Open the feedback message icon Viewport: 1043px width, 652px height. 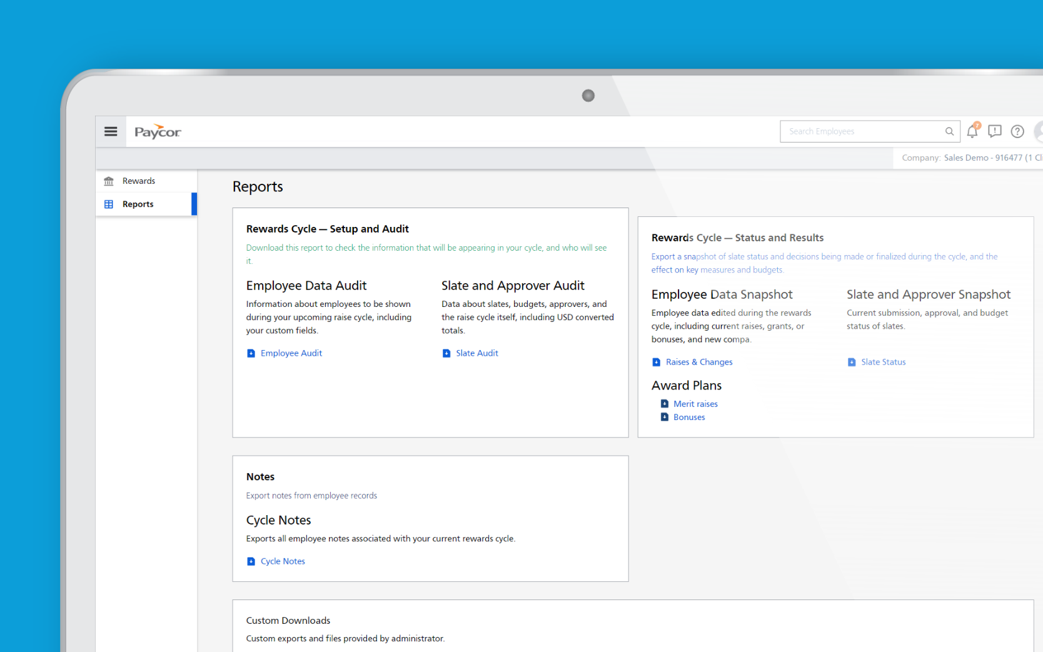pos(994,131)
